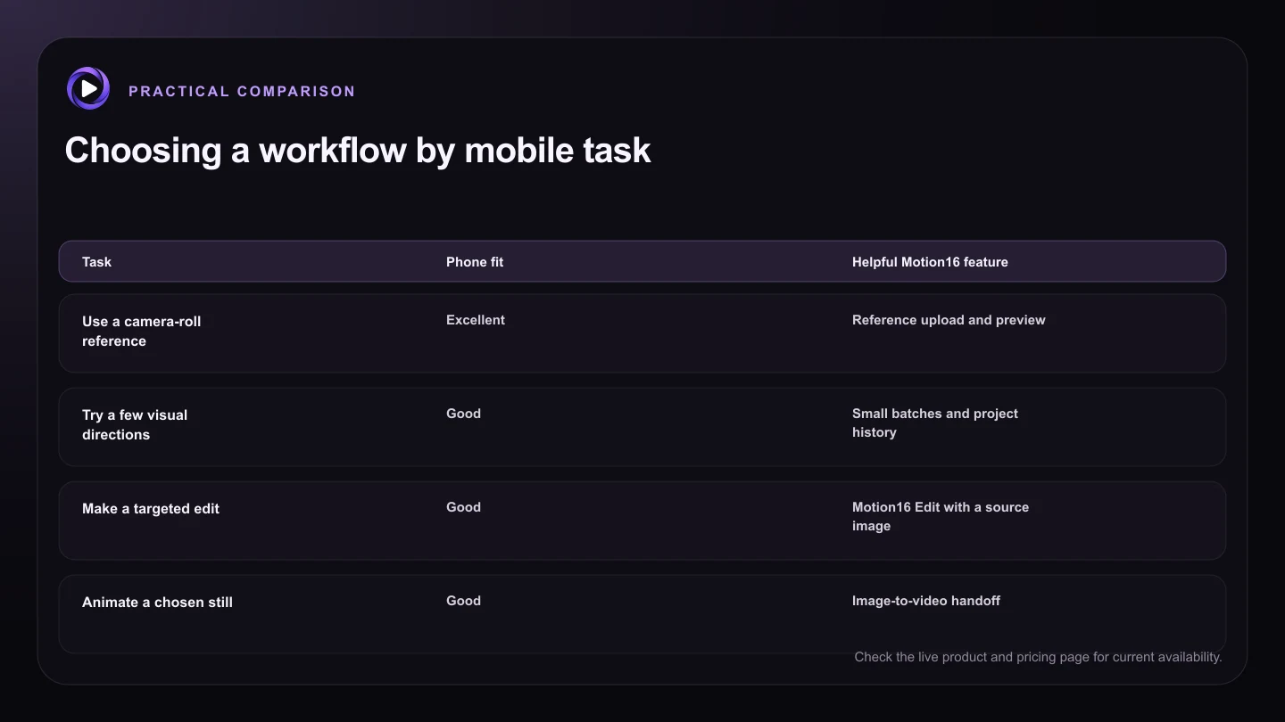This screenshot has width=1285, height=722.
Task: Click the availability footnote about pricing page
Action: 1038,657
